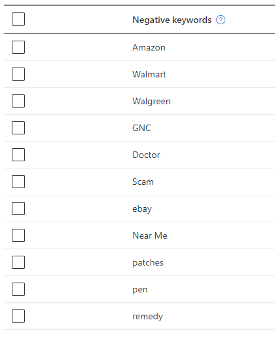Mark the Doctor keyword checkbox
Viewport: 275px width, 337px height.
(18, 155)
